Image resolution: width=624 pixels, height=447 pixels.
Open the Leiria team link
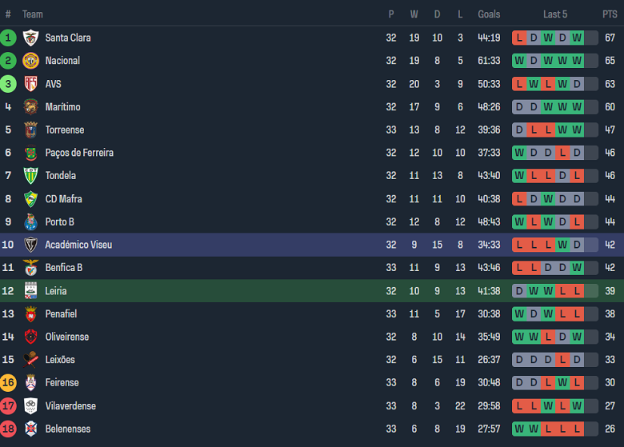pyautogui.click(x=56, y=291)
